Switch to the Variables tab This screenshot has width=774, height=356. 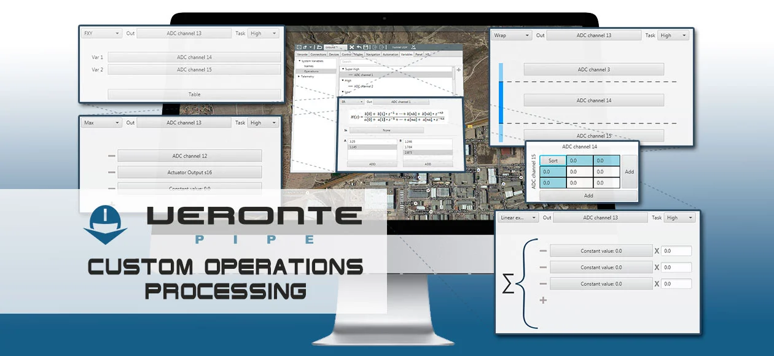pyautogui.click(x=407, y=55)
